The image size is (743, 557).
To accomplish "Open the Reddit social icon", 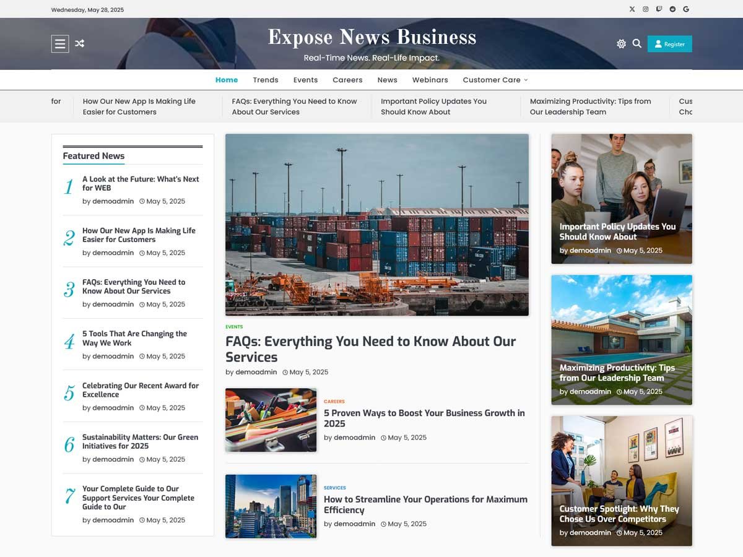I will (x=673, y=9).
